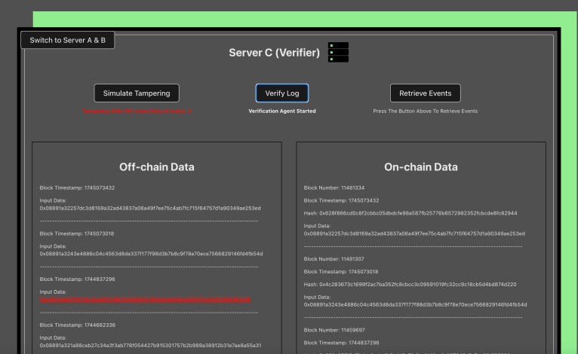The image size is (578, 354).
Task: Click off-chain Block Timestamp 1745073432
Action: click(x=78, y=188)
